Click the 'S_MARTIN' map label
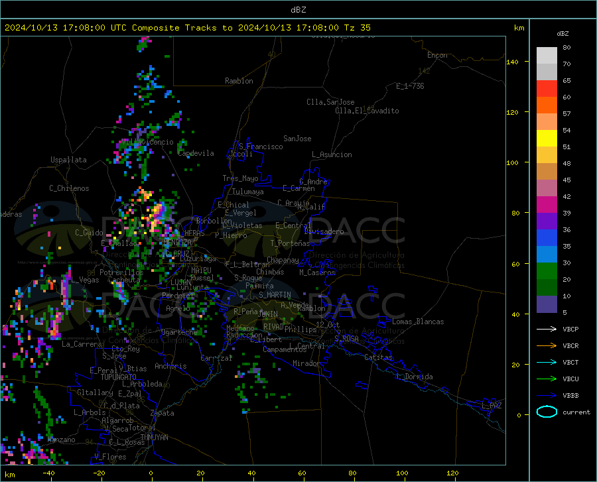 (275, 295)
